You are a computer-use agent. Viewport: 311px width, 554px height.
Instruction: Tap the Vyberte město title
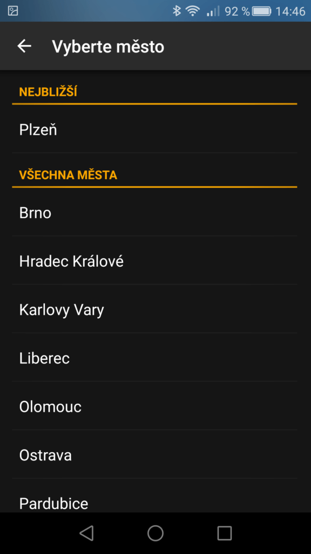[x=108, y=47]
